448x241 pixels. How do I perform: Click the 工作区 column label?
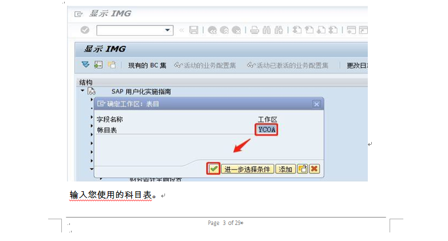point(268,120)
